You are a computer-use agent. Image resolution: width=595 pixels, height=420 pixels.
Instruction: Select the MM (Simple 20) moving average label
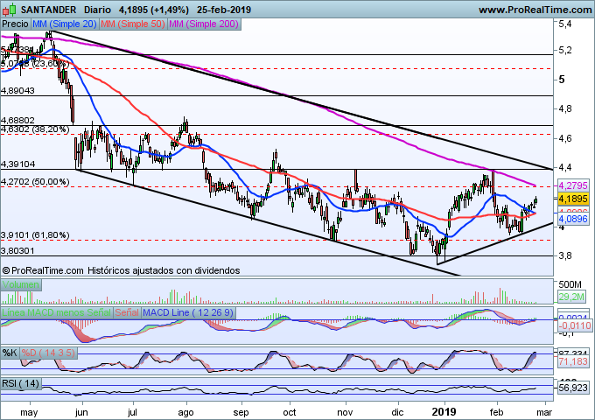tap(65, 24)
